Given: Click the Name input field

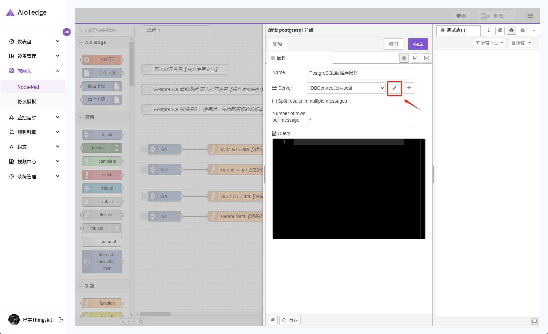Looking at the screenshot, I should coord(360,73).
